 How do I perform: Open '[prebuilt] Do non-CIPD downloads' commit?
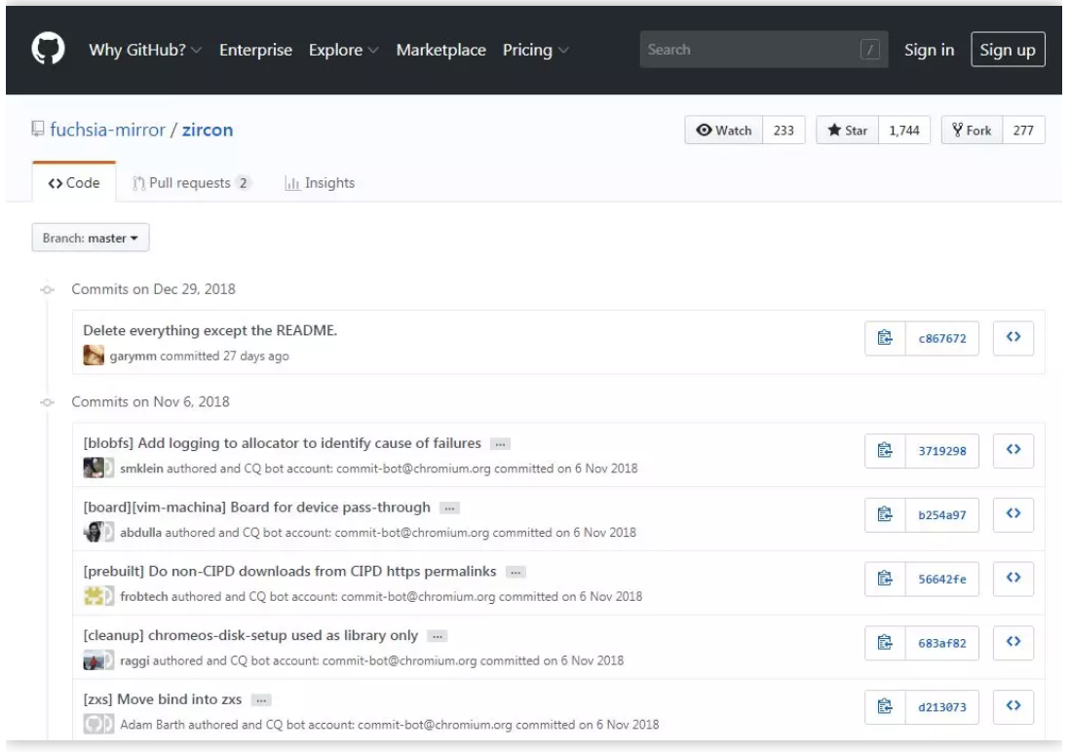[x=289, y=571]
